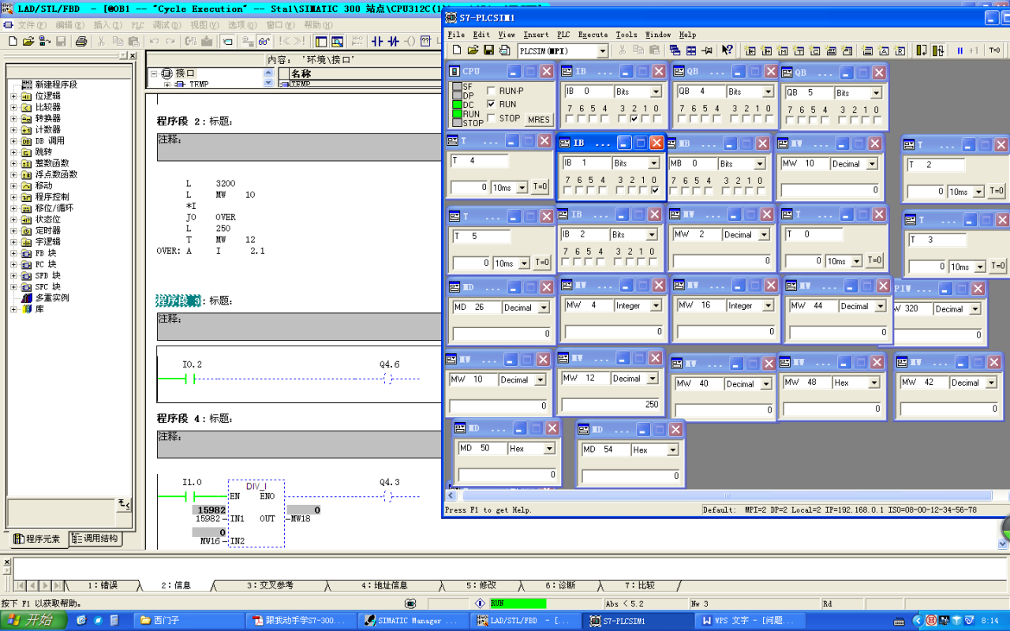Insert an output coil from the toolbar
Image resolution: width=1010 pixels, height=631 pixels.
point(410,41)
